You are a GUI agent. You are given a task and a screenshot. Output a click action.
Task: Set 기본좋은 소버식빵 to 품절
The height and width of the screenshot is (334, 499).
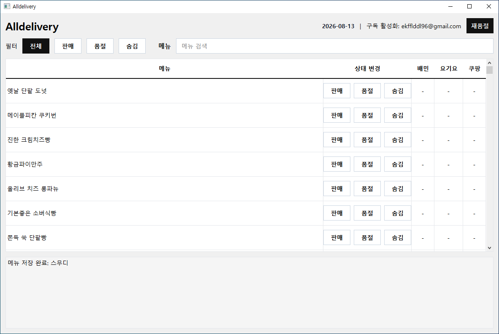(367, 213)
